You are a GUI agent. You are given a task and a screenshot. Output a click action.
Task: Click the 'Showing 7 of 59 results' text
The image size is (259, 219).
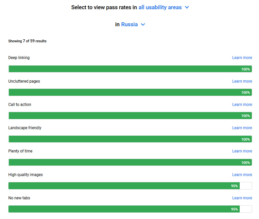point(27,41)
